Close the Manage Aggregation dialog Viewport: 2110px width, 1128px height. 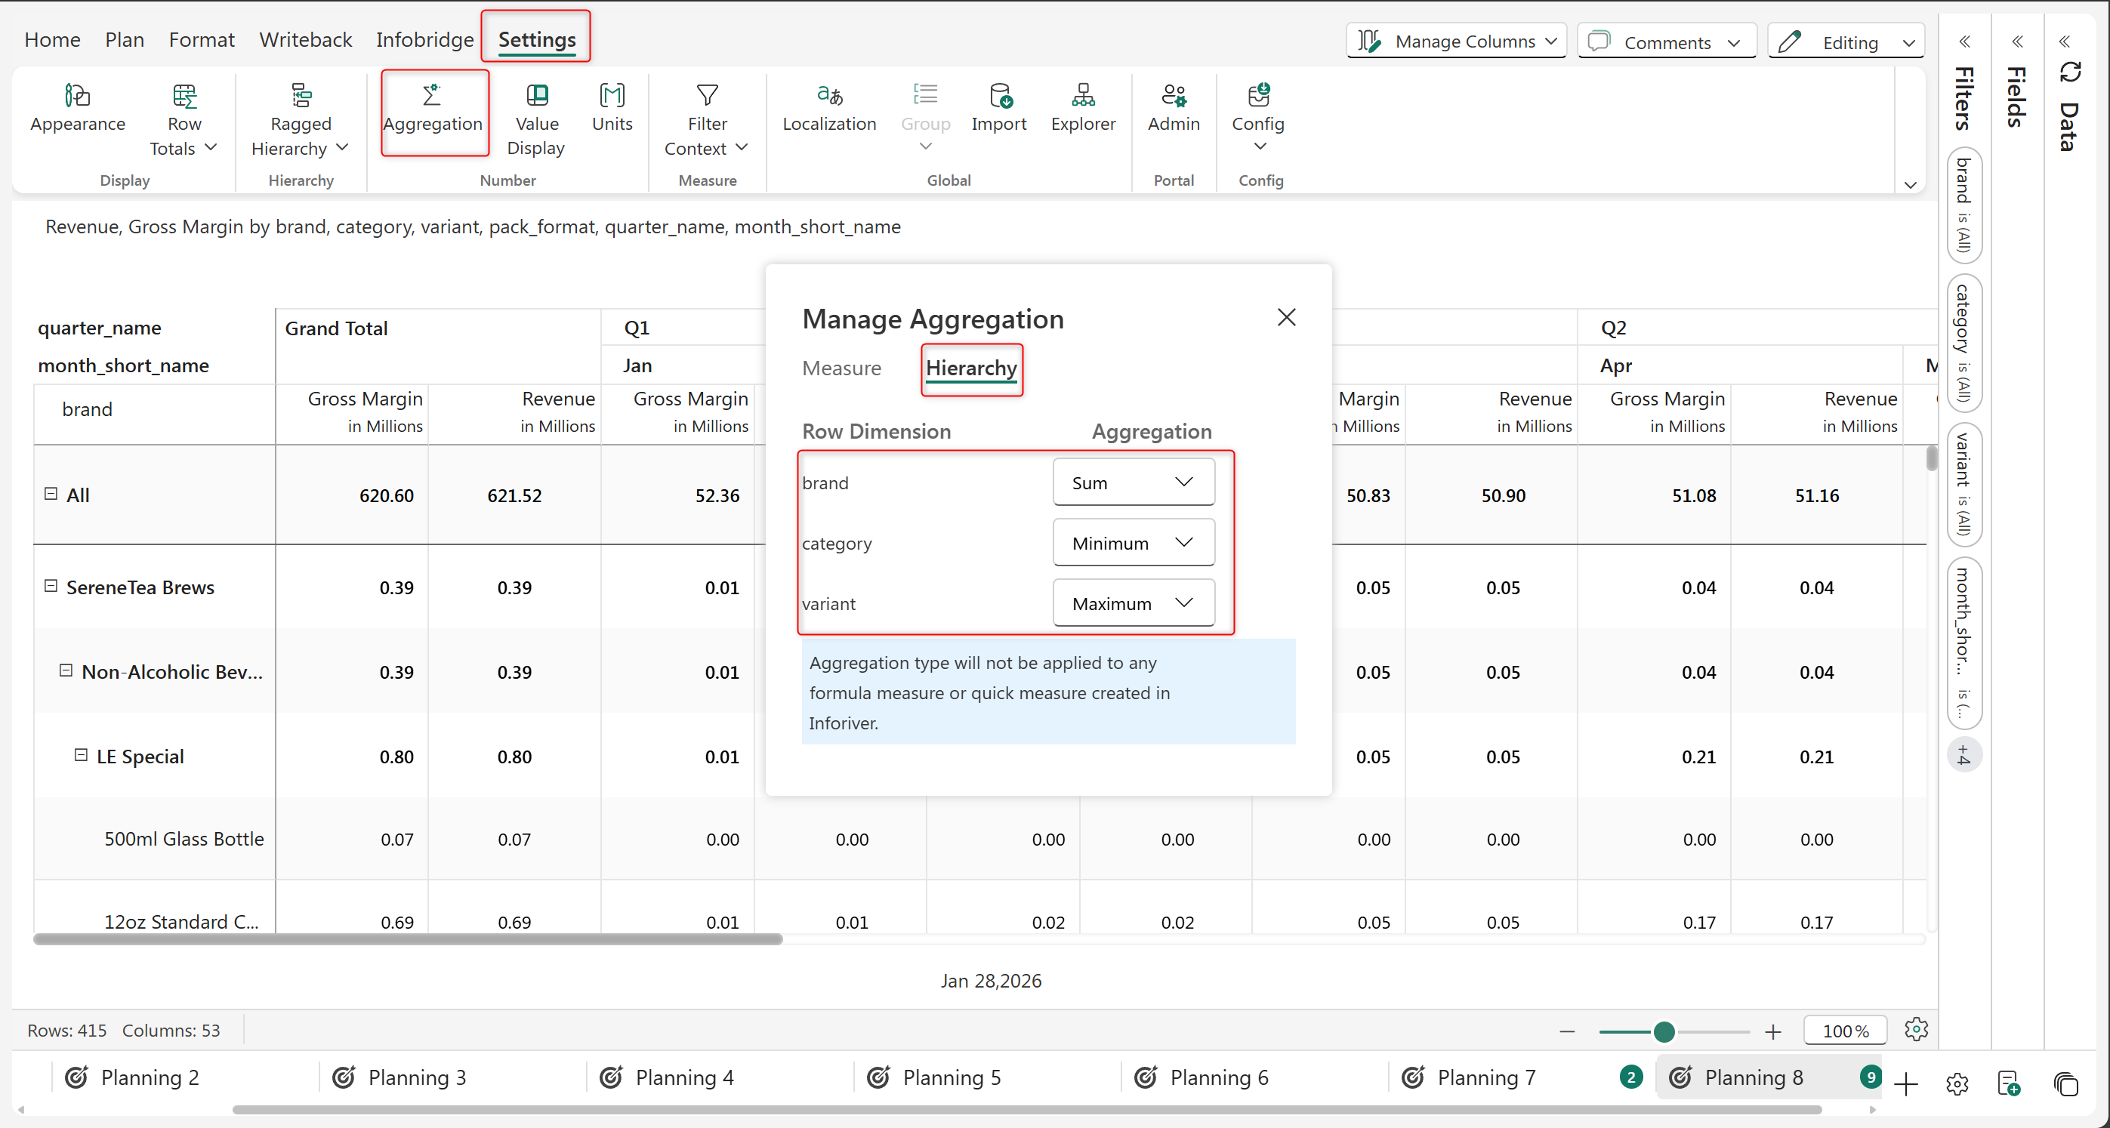(1286, 318)
